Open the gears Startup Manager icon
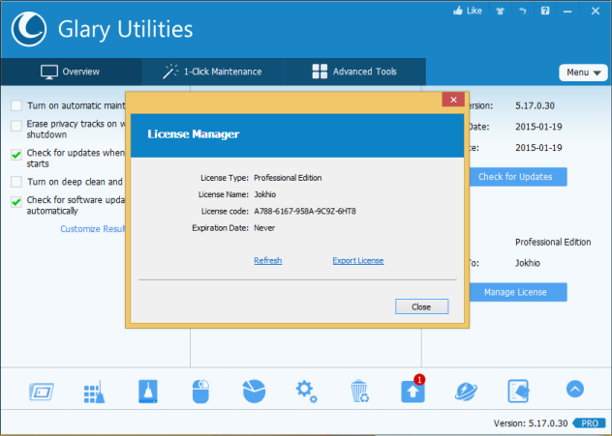 click(306, 392)
